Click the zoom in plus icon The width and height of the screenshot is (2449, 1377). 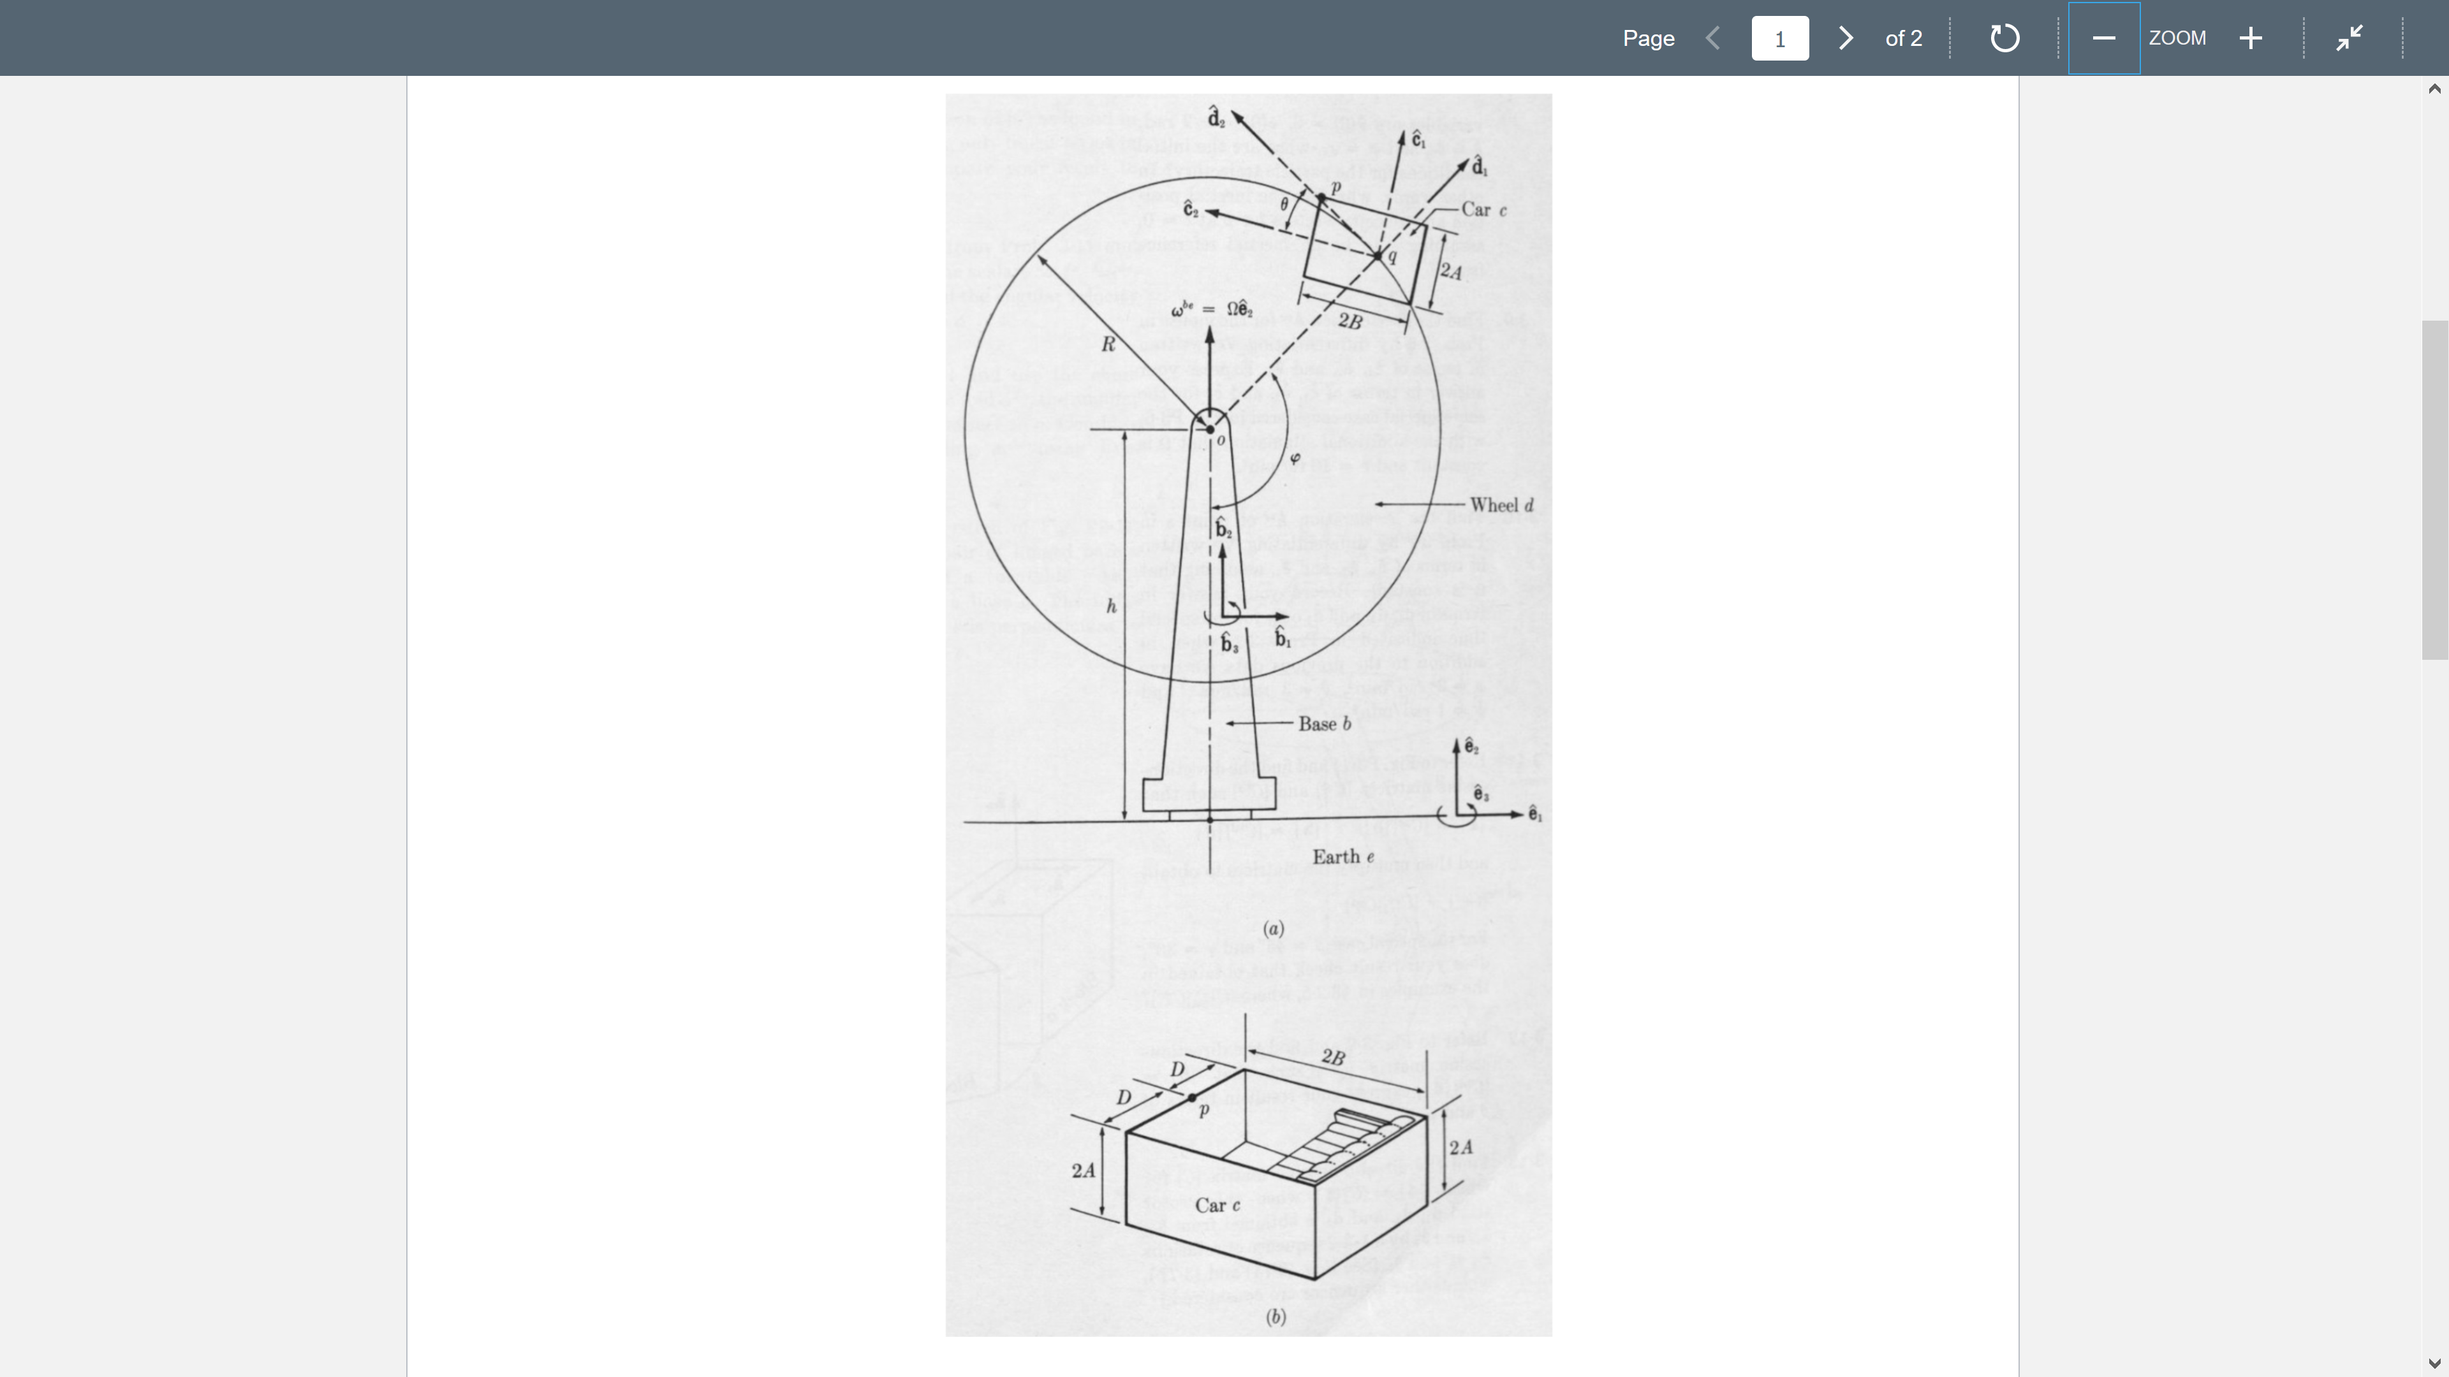tap(2252, 37)
